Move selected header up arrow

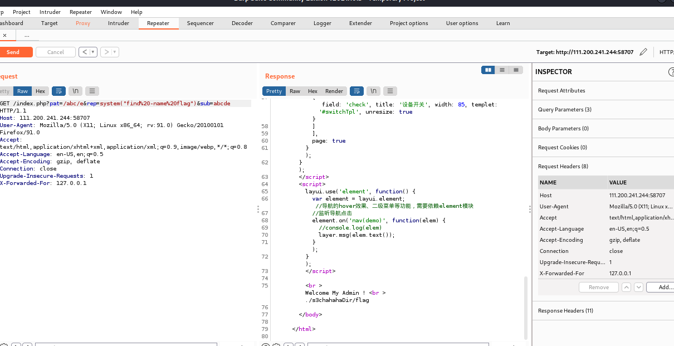click(626, 287)
